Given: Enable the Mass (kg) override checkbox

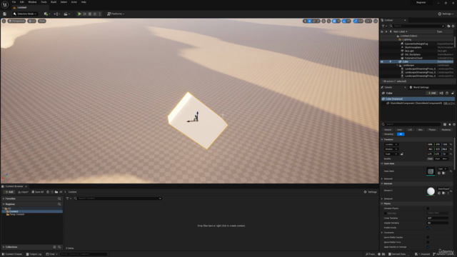Looking at the screenshot, I should 386,213.
